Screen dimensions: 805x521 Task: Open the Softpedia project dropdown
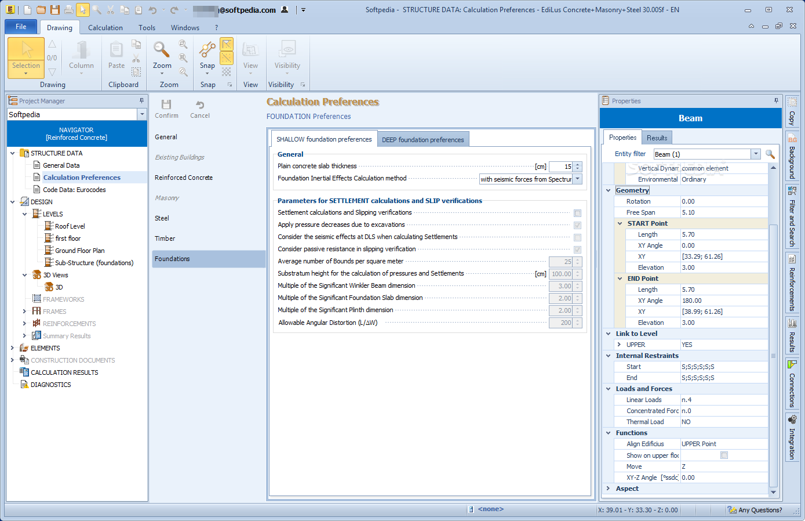pos(142,114)
